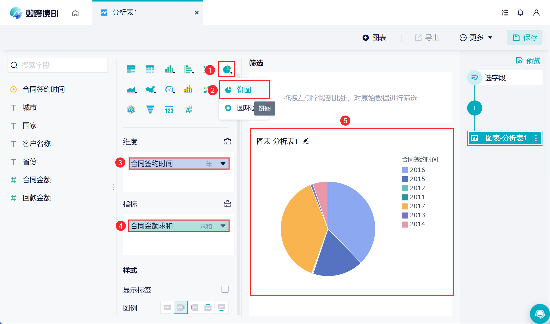Select the radar chart type
Screen dimensions: 550x324
(131, 110)
